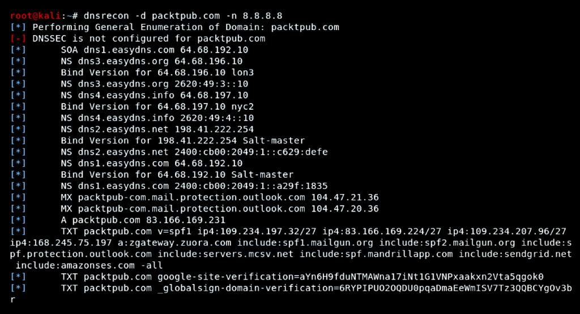Click the Bind Version nyc2 text
Image resolution: width=580 pixels, height=314 pixels.
click(x=157, y=107)
